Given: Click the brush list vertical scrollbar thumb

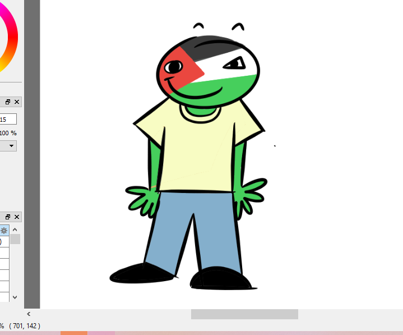Looking at the screenshot, I should point(15,239).
